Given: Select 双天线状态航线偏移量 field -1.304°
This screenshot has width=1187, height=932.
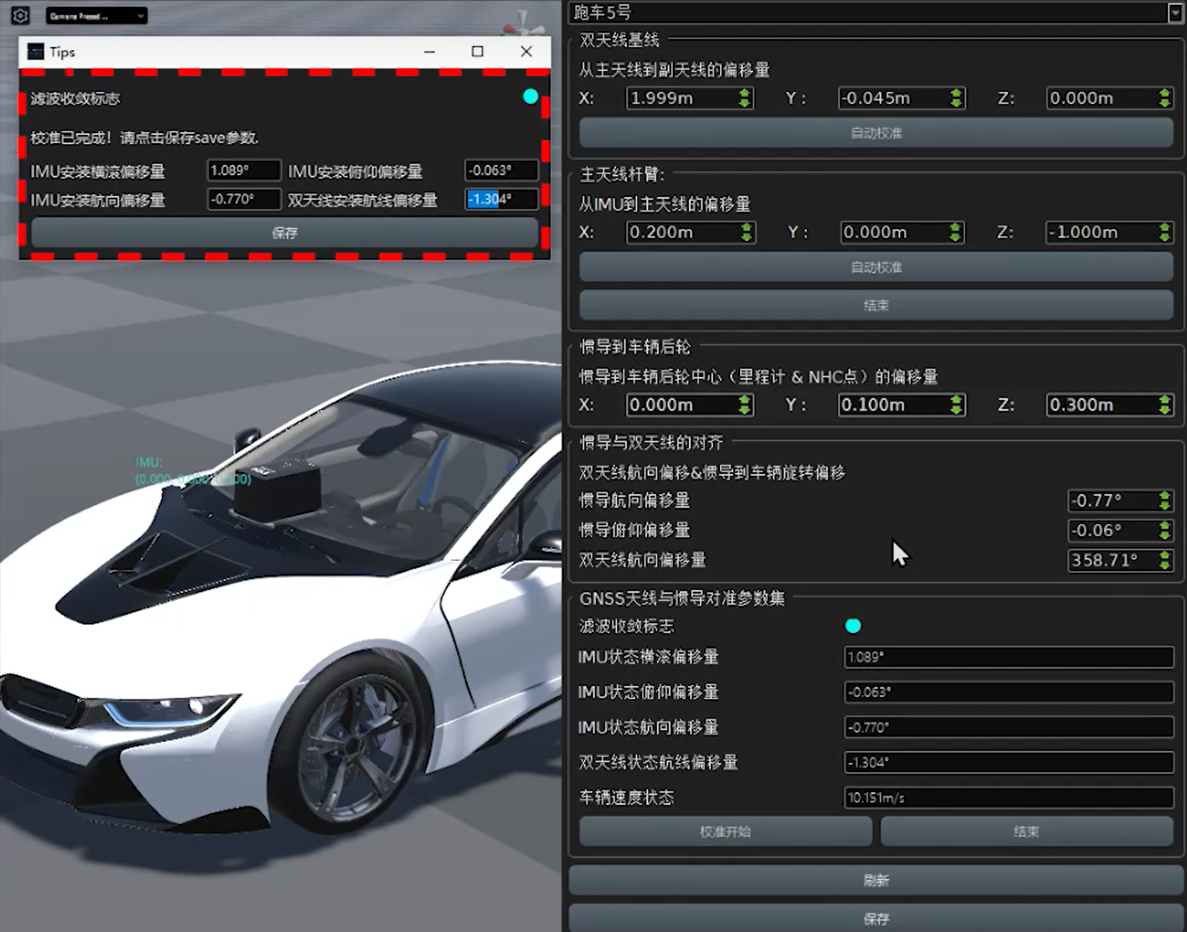Looking at the screenshot, I should pyautogui.click(x=1009, y=762).
